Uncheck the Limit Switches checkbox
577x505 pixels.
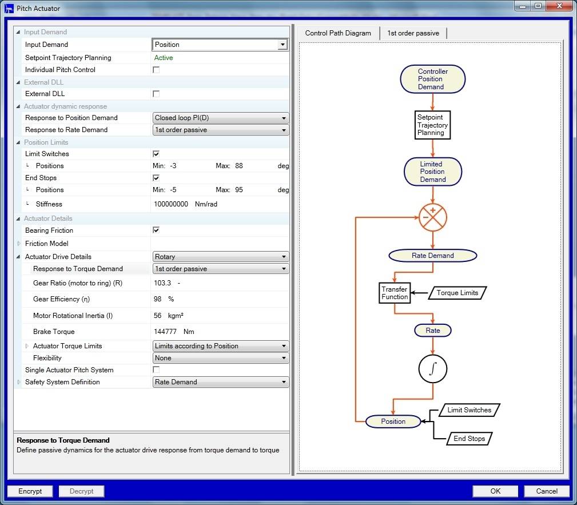156,154
